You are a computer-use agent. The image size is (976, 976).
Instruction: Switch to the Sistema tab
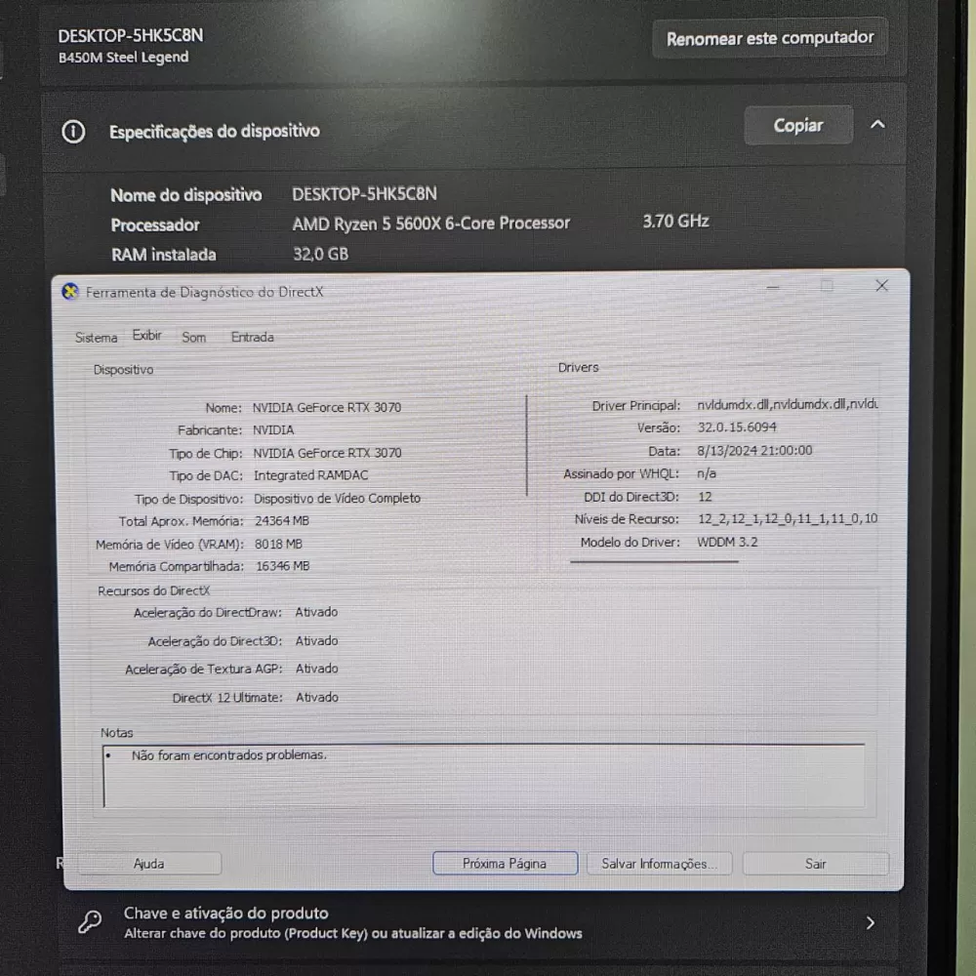(x=96, y=338)
